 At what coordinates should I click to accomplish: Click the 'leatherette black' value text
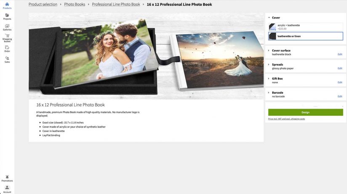point(281,54)
